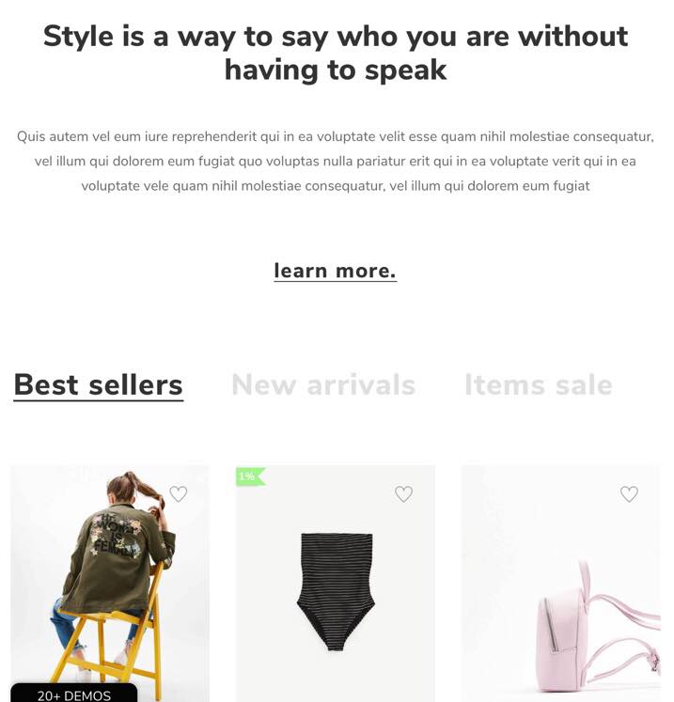Click the green 1% discount badge

(250, 476)
